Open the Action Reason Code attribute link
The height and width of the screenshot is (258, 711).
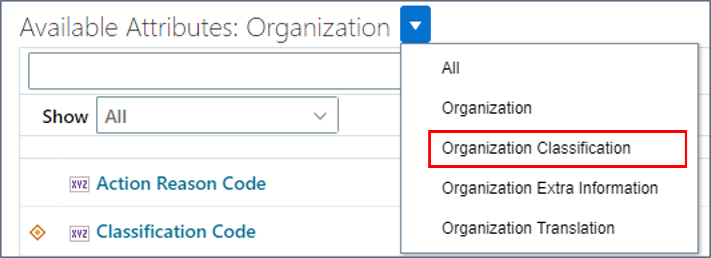(x=181, y=183)
